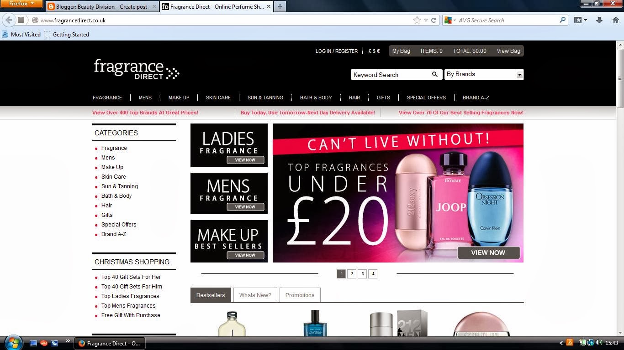Open the FRAGRANCE navigation menu
Screen dimensions: 624x350
(x=107, y=98)
